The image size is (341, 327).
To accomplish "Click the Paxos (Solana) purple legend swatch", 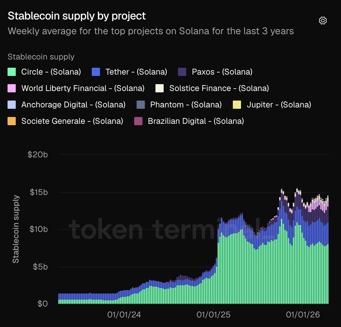I will [182, 72].
